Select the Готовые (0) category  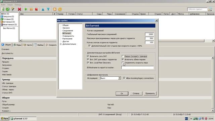(x=7, y=19)
